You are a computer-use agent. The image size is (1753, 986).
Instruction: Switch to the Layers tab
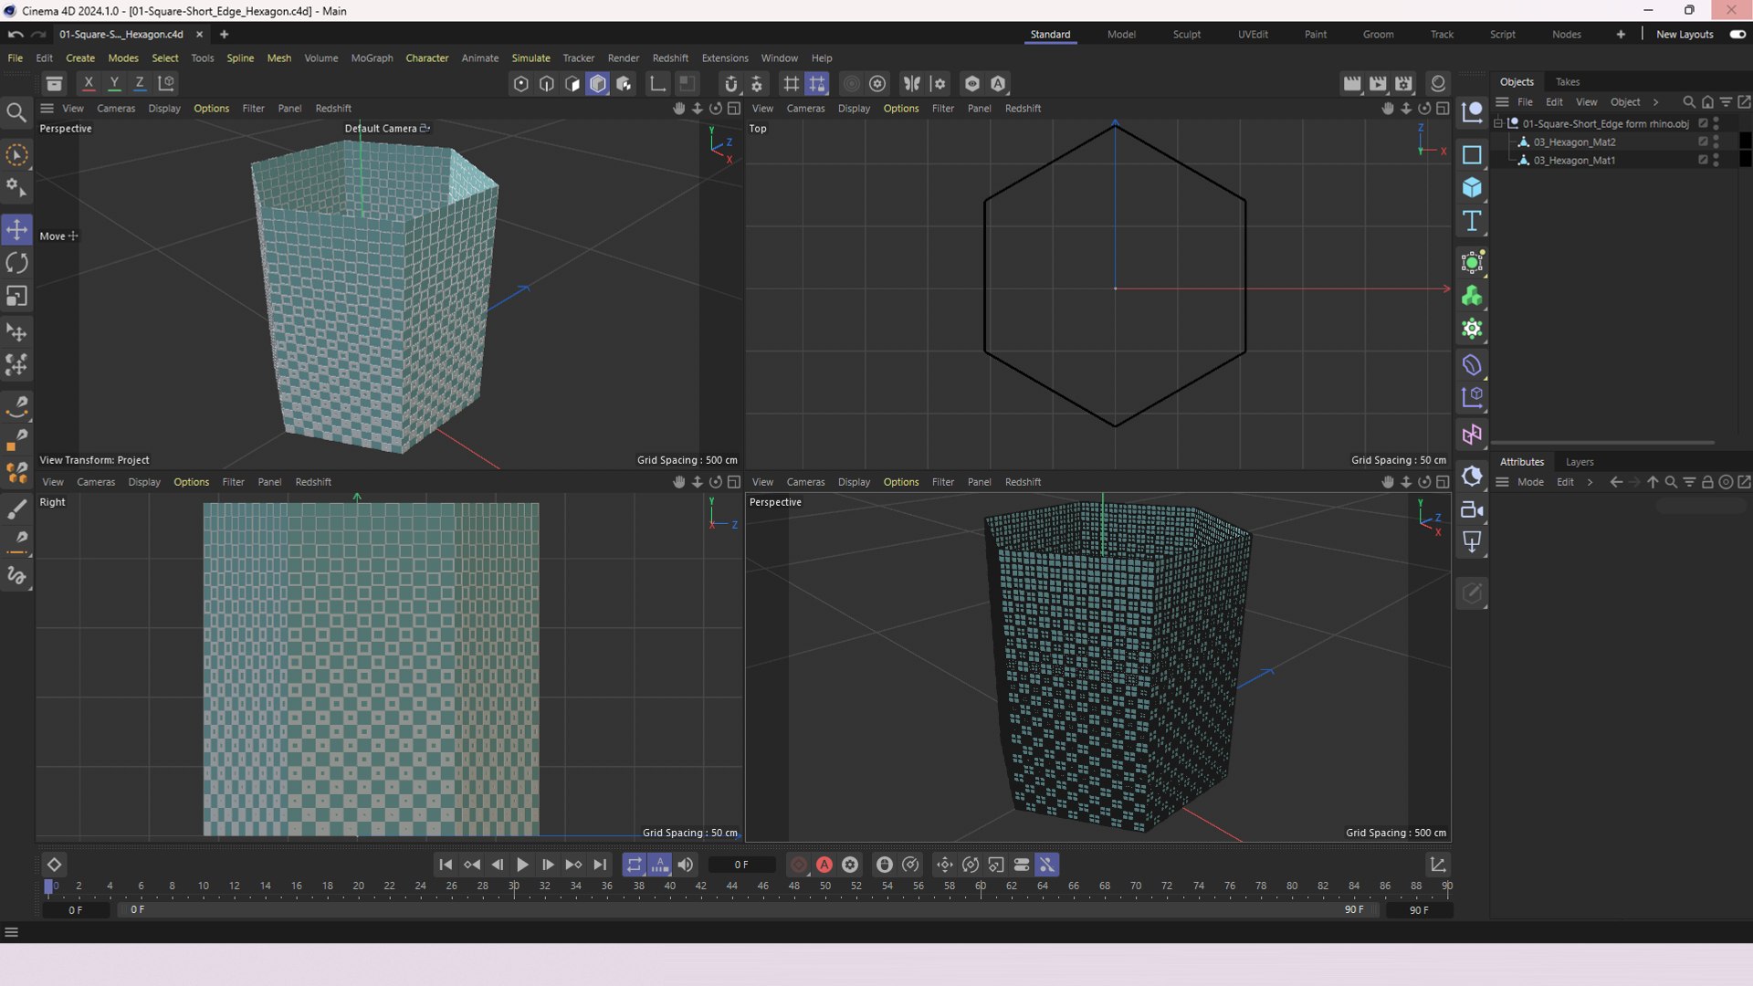[x=1580, y=462]
